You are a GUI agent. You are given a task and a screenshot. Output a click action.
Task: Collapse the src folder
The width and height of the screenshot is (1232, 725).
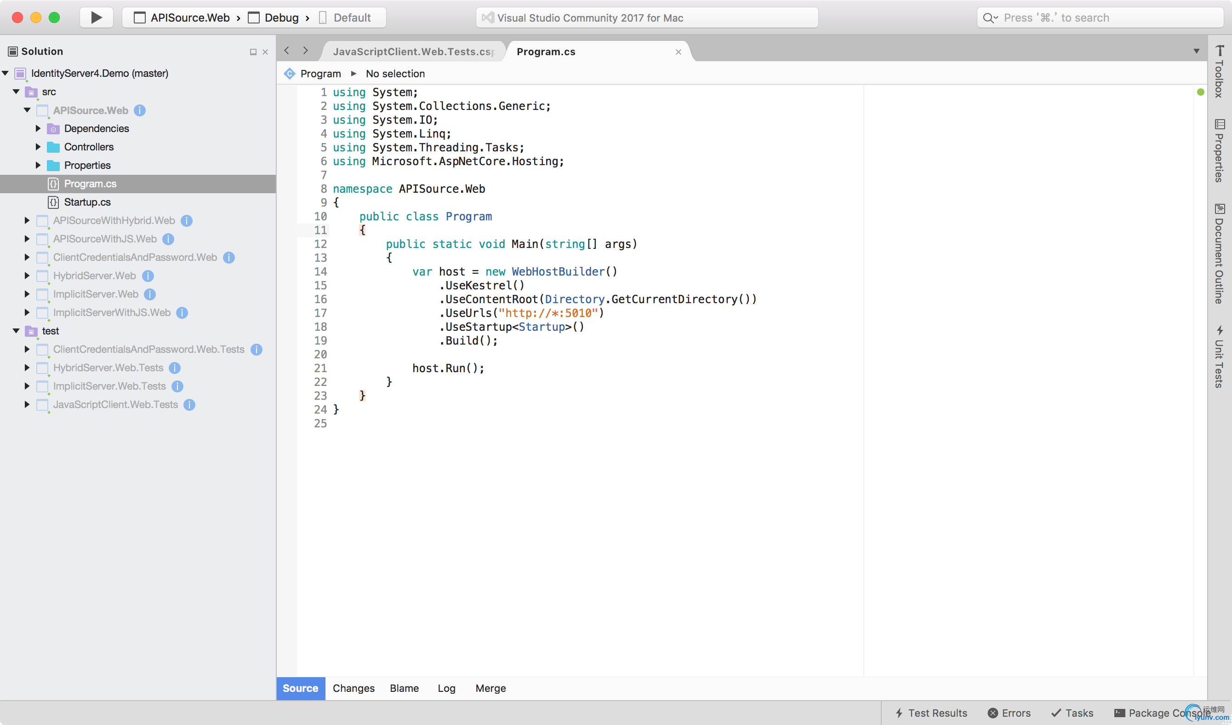click(16, 92)
